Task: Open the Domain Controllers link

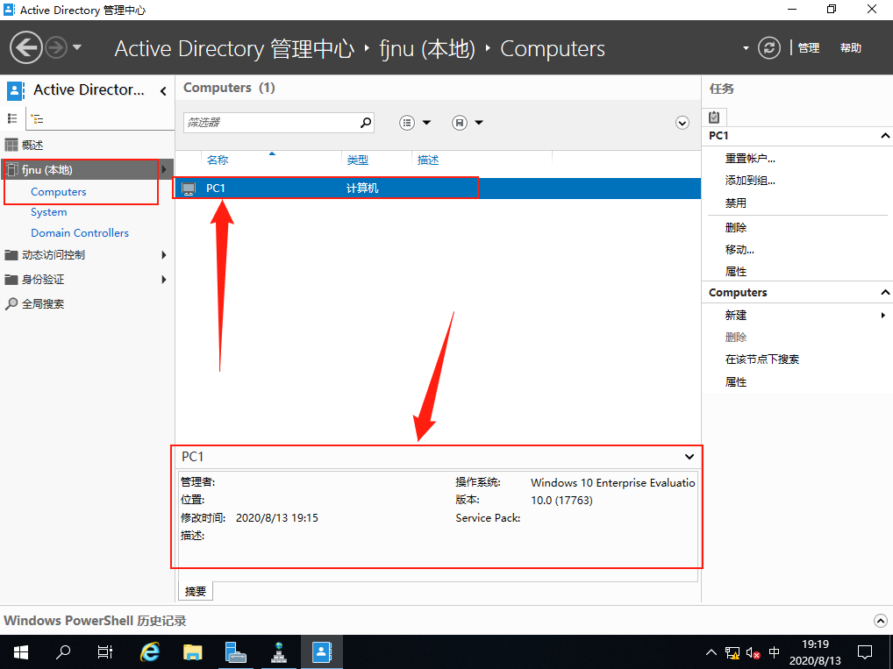Action: pyautogui.click(x=80, y=233)
